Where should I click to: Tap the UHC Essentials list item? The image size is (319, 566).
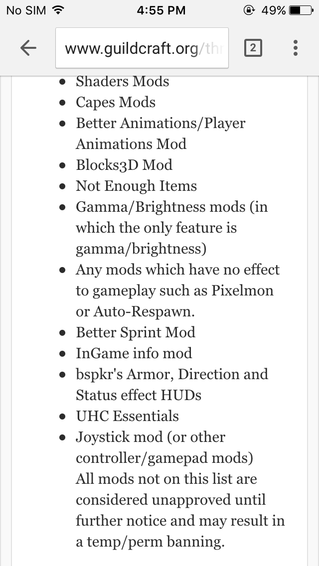(x=127, y=416)
